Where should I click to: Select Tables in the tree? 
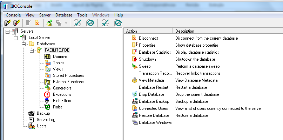point(59,63)
